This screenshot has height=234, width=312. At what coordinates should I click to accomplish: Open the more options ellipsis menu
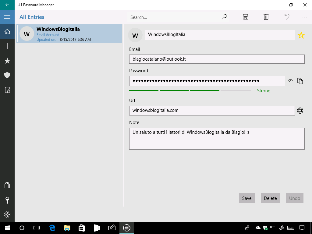(x=305, y=17)
